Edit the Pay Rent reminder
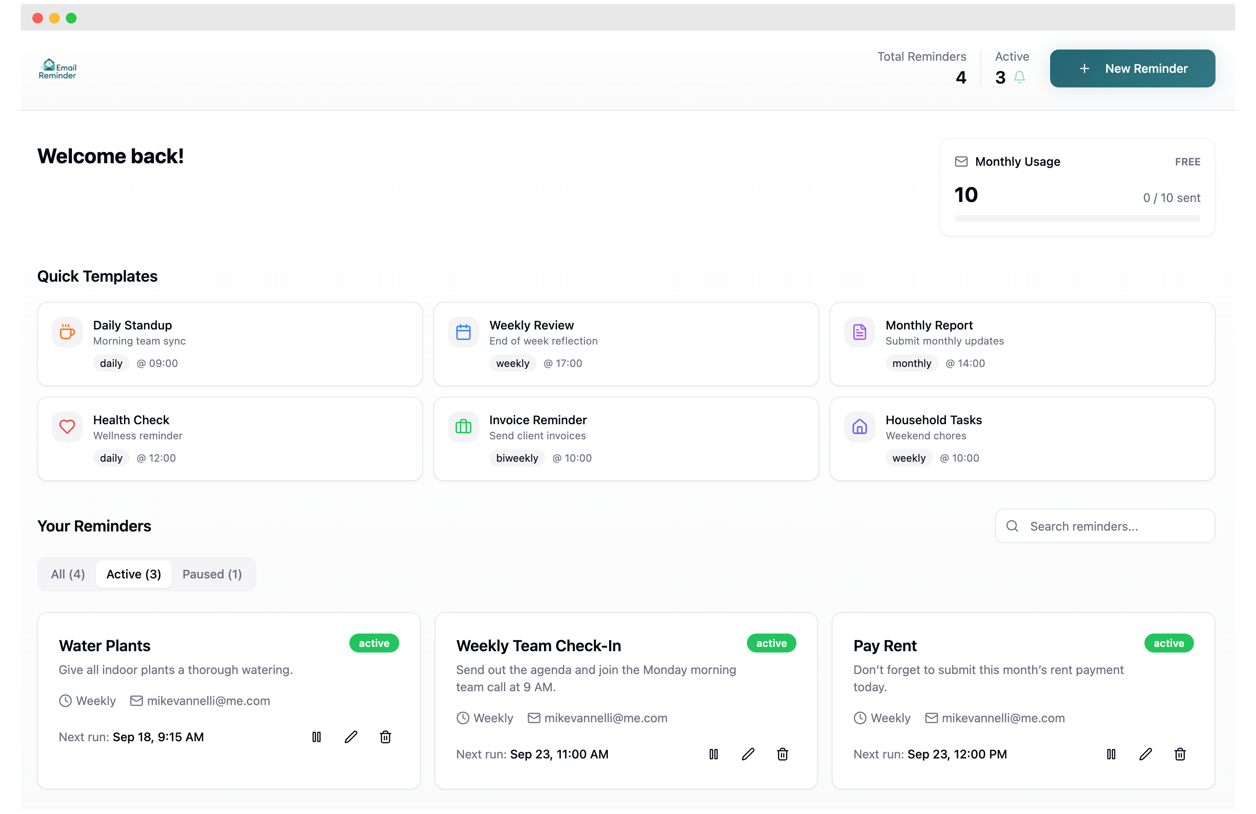1256x814 pixels. pos(1146,754)
